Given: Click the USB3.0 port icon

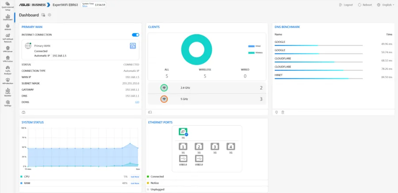Looking at the screenshot, I should [x=183, y=158].
